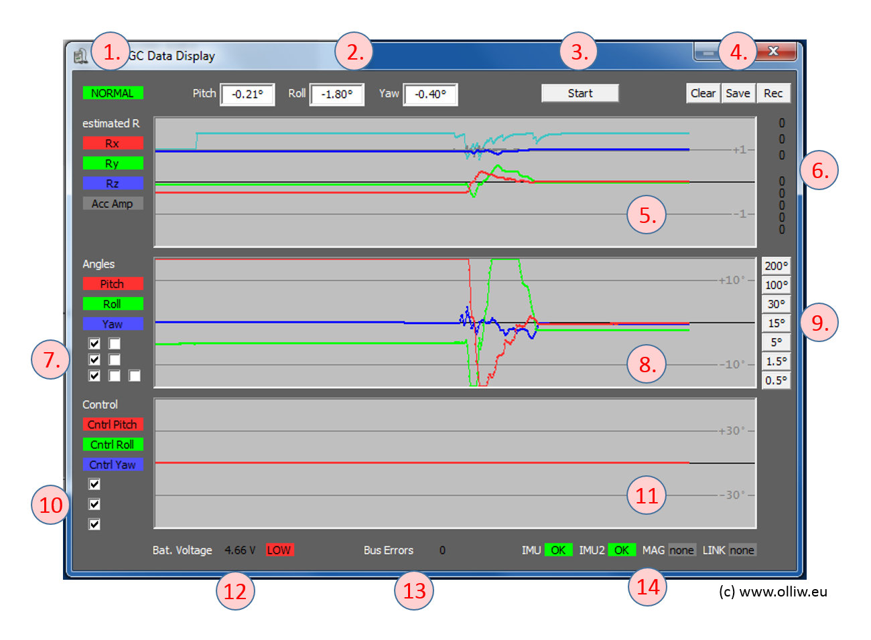Select the 200° scale button
This screenshot has width=871, height=640.
pyautogui.click(x=776, y=266)
